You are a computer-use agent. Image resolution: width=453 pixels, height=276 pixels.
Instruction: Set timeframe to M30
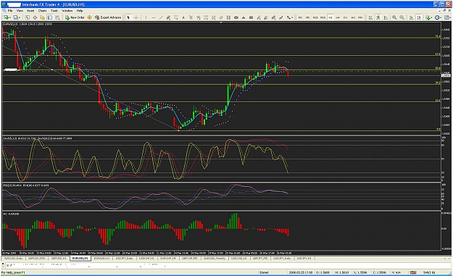coord(323,17)
